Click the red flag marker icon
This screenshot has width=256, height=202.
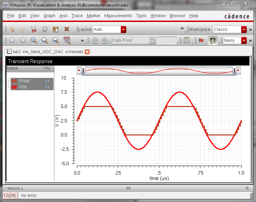pyautogui.click(x=201, y=40)
